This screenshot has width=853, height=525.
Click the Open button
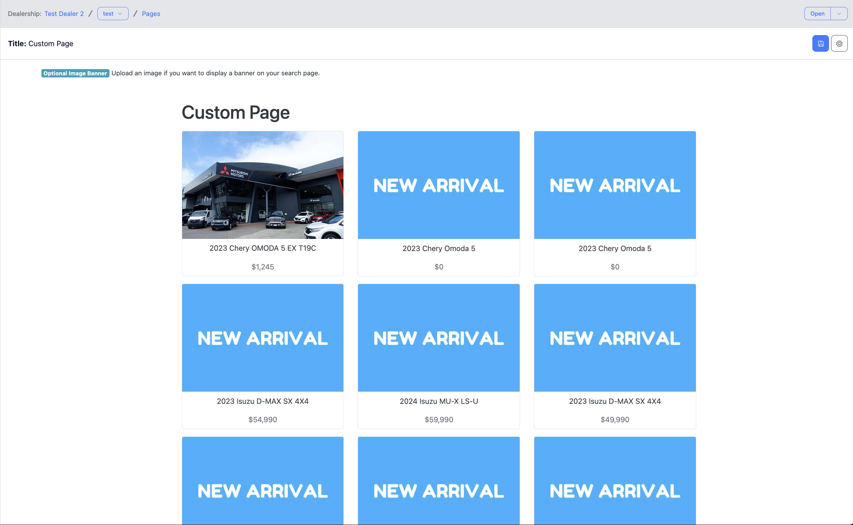coord(817,14)
